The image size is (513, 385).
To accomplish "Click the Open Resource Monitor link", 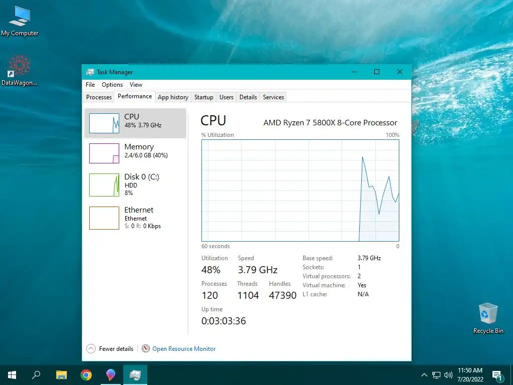I will [x=184, y=349].
